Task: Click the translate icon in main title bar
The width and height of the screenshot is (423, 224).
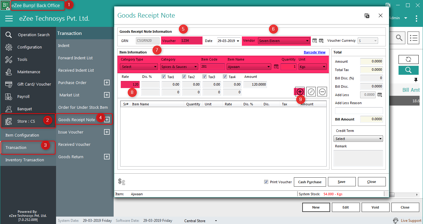Action: pos(388,5)
